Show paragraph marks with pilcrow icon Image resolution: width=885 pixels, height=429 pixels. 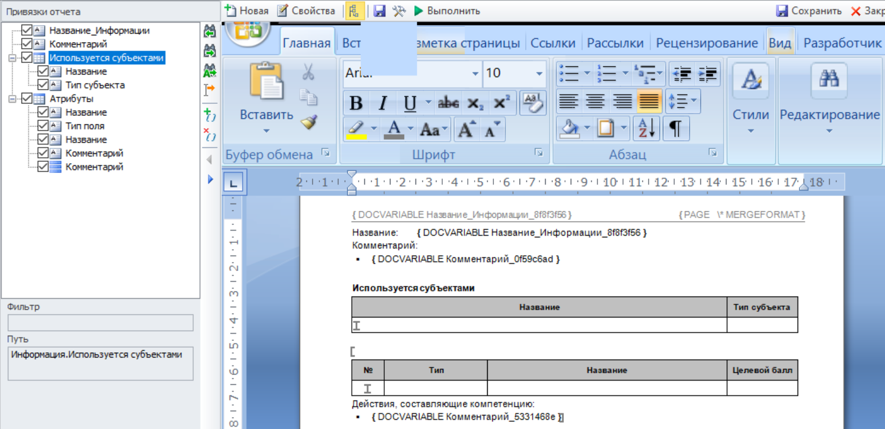pos(675,129)
